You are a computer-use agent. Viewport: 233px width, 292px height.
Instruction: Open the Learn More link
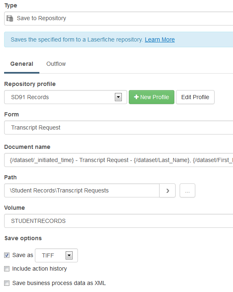(x=160, y=39)
